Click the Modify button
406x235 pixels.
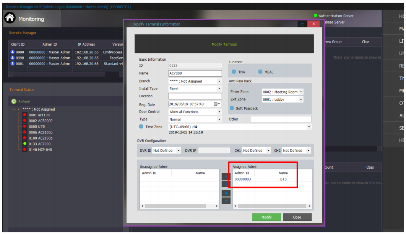tap(266, 217)
